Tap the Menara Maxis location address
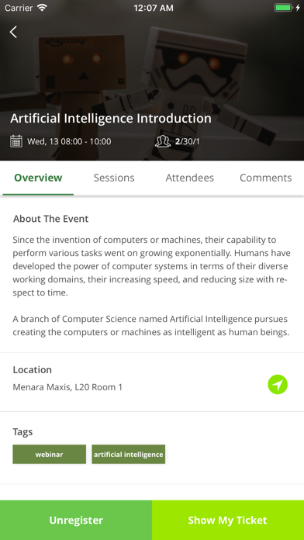Viewport: 304px width, 540px height. point(67,387)
